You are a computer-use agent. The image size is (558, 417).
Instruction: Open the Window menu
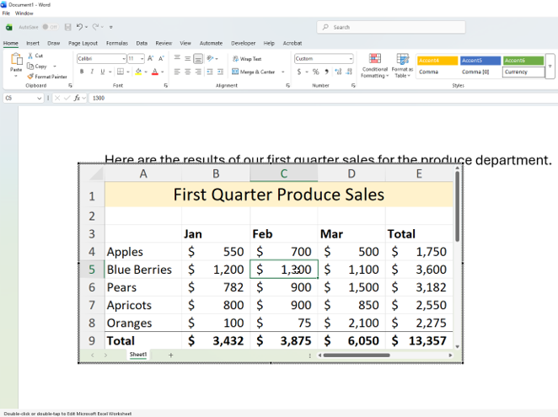coord(24,13)
